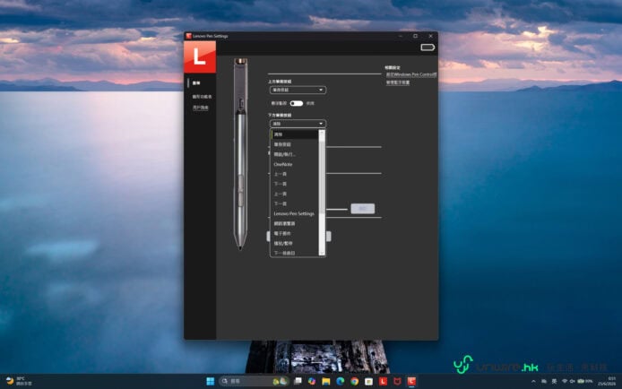Select the highlighted first sidebar tab
622x389 pixels.
click(196, 82)
